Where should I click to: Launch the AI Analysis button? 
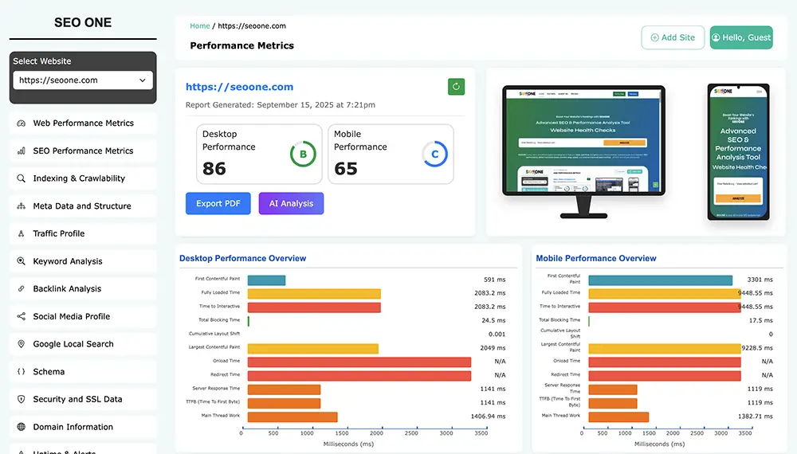291,204
